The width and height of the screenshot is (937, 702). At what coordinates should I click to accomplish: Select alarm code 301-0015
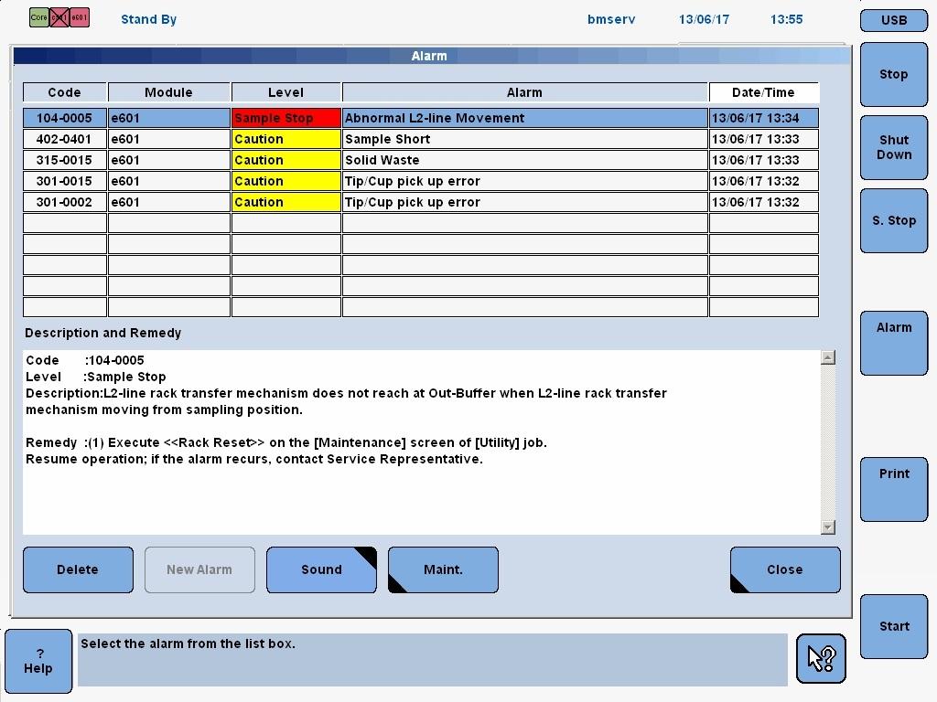tap(65, 181)
